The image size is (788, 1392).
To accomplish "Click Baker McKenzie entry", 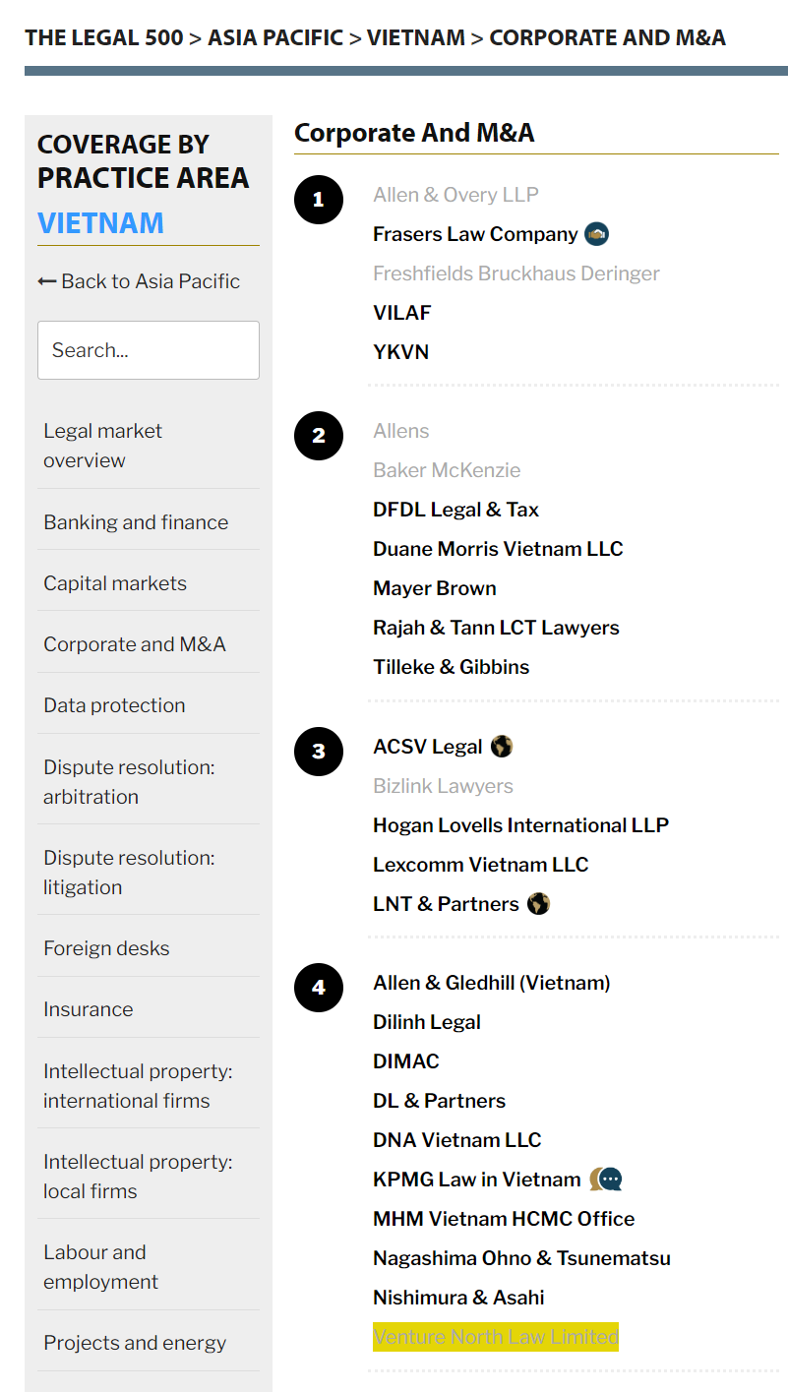I will click(x=447, y=470).
